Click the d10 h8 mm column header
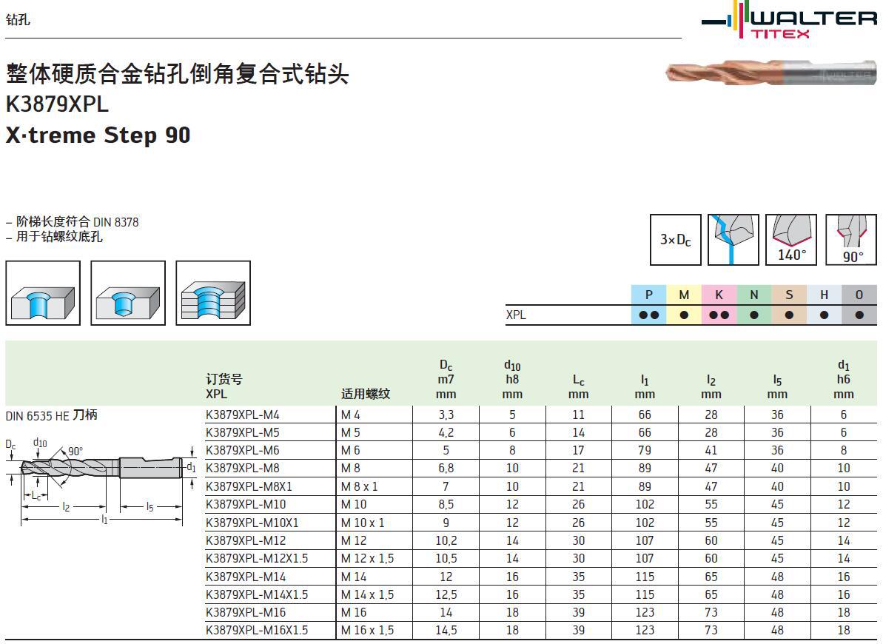Screen dimensions: 883x644 512,379
